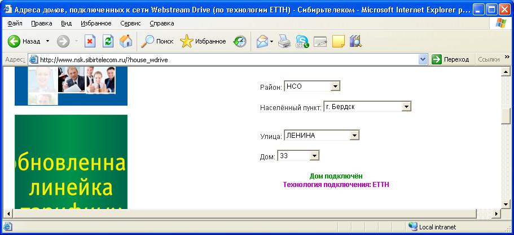
Task: Open the Дом dropdown showing 33
Action: [x=298, y=155]
